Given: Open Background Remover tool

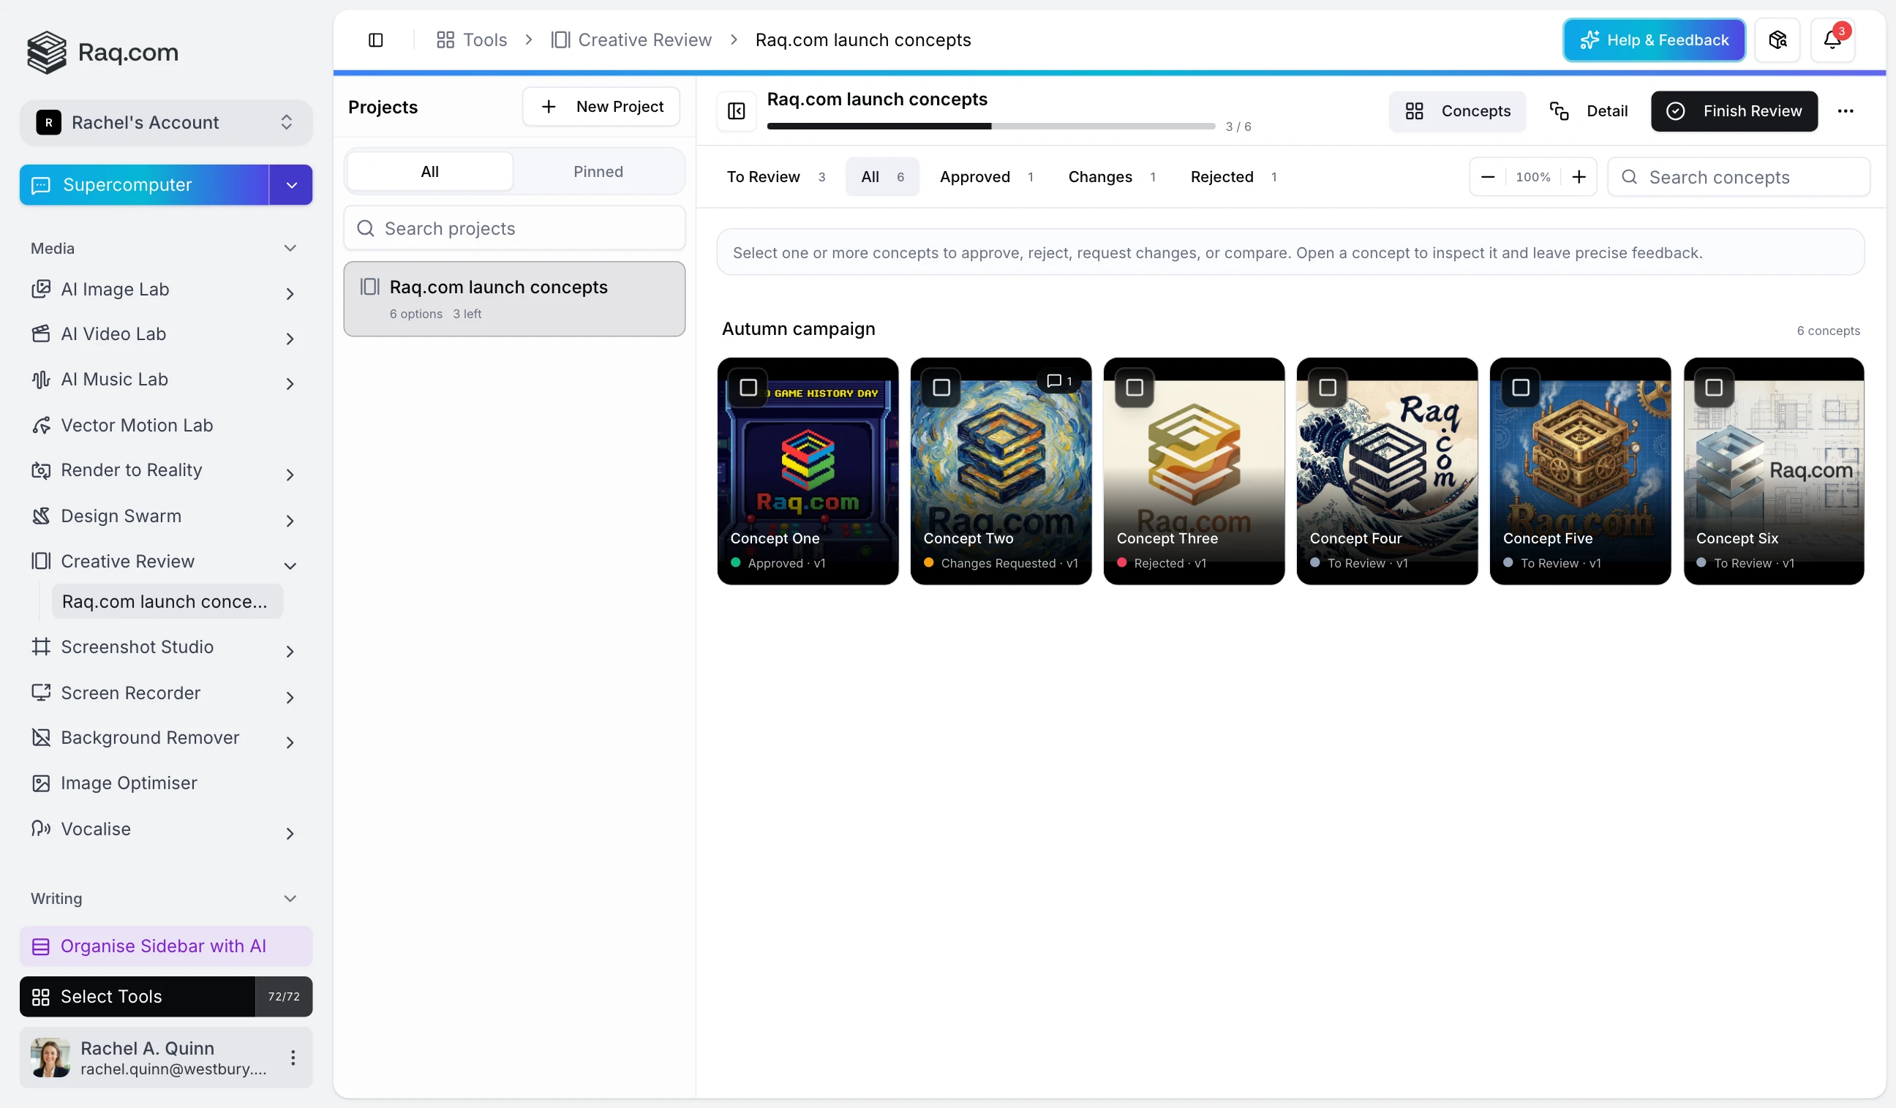Looking at the screenshot, I should [x=150, y=738].
